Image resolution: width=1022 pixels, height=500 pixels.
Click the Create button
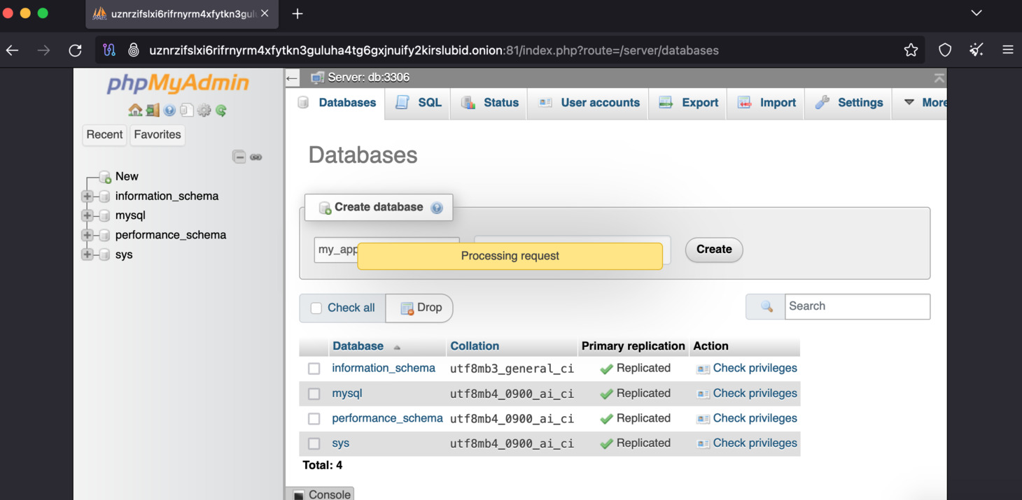coord(714,250)
